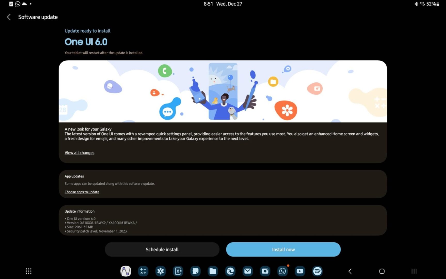
Task: Open My Files folder app
Action: pos(213,271)
